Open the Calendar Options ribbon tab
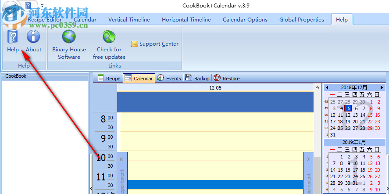The width and height of the screenshot is (389, 194). (x=245, y=20)
